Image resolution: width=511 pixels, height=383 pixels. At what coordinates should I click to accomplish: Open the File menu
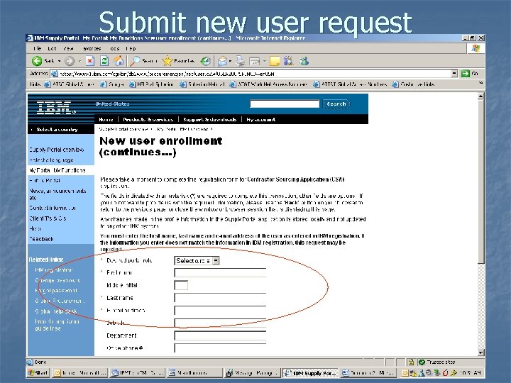(x=37, y=48)
